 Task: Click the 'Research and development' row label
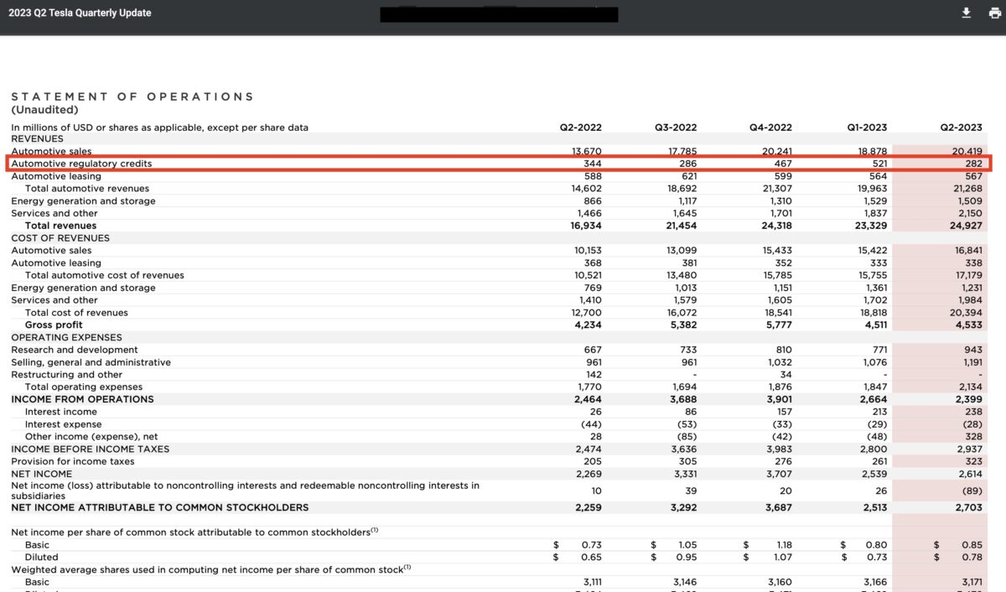point(75,350)
